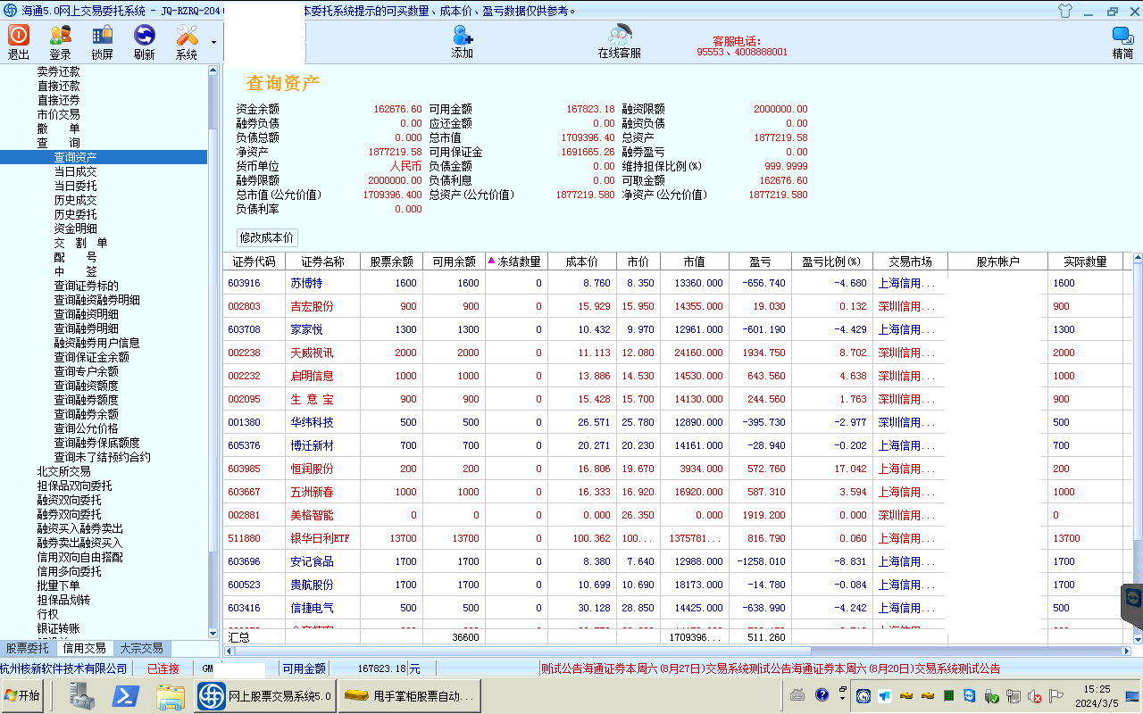This screenshot has width=1143, height=714.
Task: Sort table by 盈亏比例(%) column
Action: 830,262
